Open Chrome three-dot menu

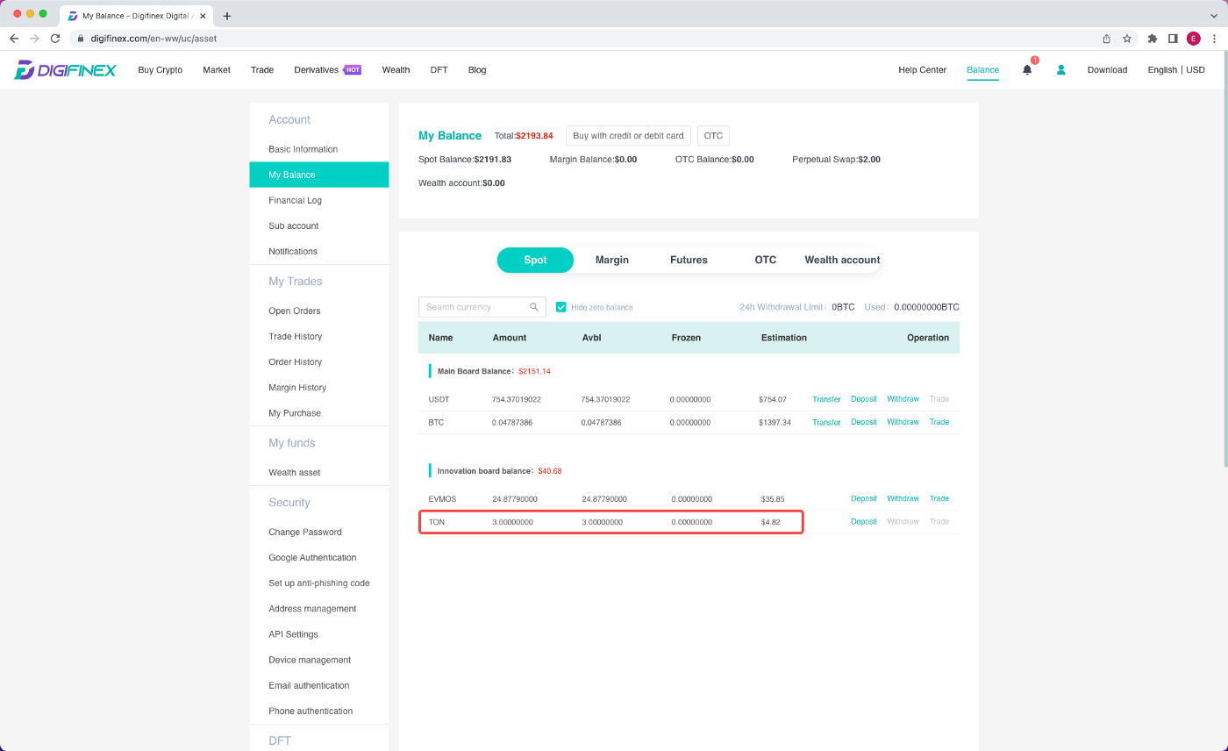(x=1214, y=39)
